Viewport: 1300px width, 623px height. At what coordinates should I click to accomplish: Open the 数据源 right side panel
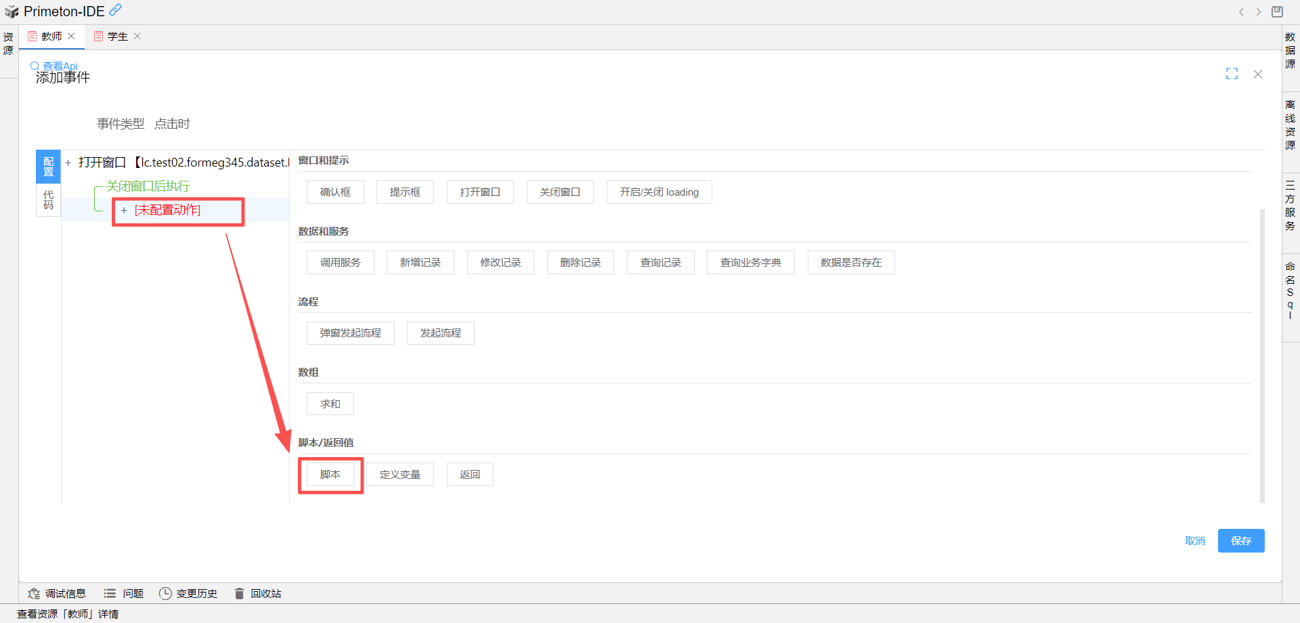pos(1290,50)
